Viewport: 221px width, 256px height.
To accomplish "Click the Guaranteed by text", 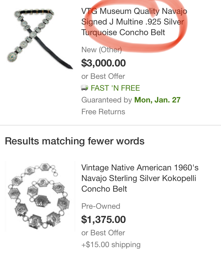I will point(106,100).
